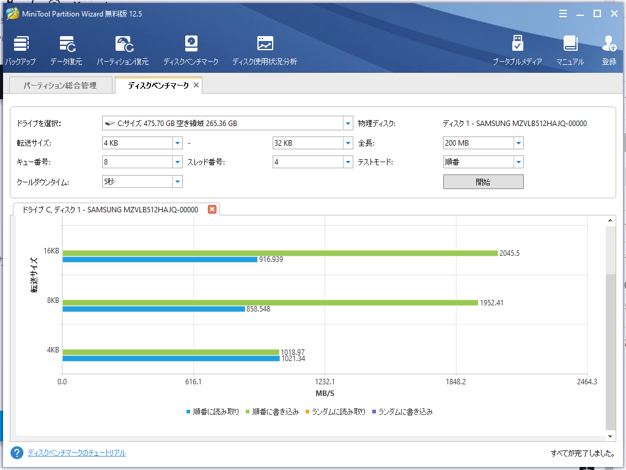
Task: Click the 転送サイズ vertical axis title
Action: pos(34,275)
